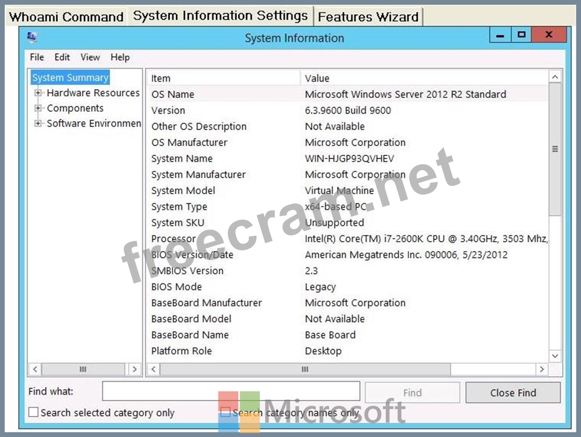Select the Components tree item
Screen dimensions: 581x437
point(75,108)
